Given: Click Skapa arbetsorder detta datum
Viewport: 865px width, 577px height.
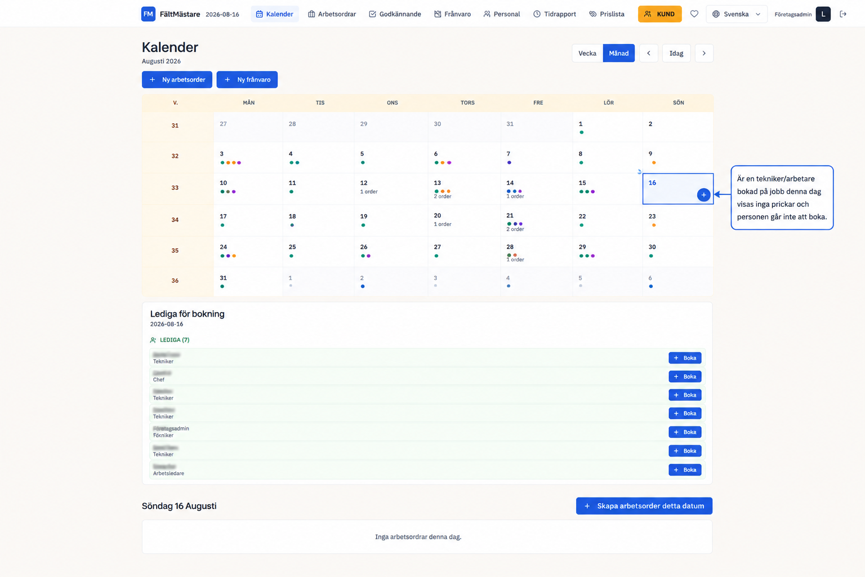Looking at the screenshot, I should (644, 506).
